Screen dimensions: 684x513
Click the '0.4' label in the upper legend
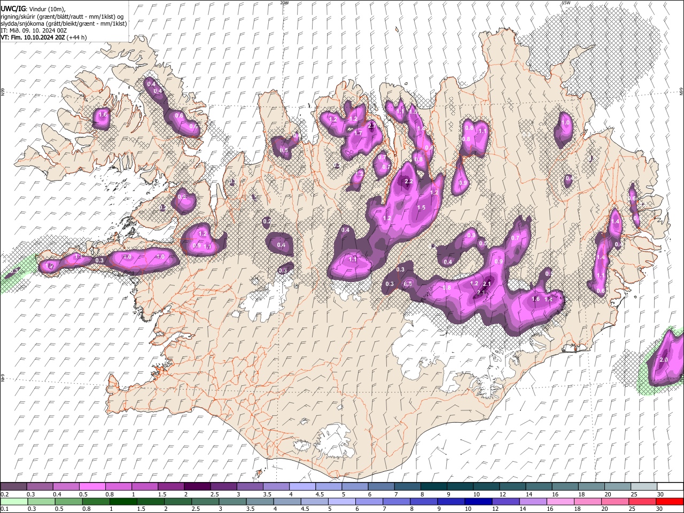coord(57,494)
